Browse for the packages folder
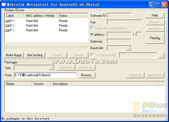 87,75
